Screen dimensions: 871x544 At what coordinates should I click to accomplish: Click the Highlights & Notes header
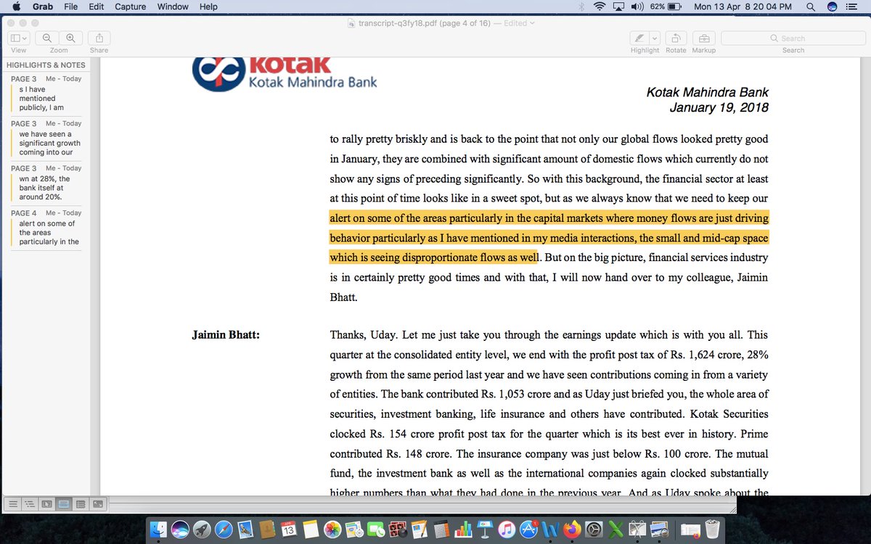click(46, 65)
